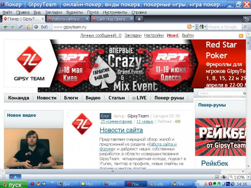Close the Сайт под Opera tab

131,19
